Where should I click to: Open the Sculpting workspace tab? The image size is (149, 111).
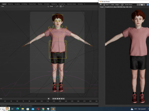17,4
